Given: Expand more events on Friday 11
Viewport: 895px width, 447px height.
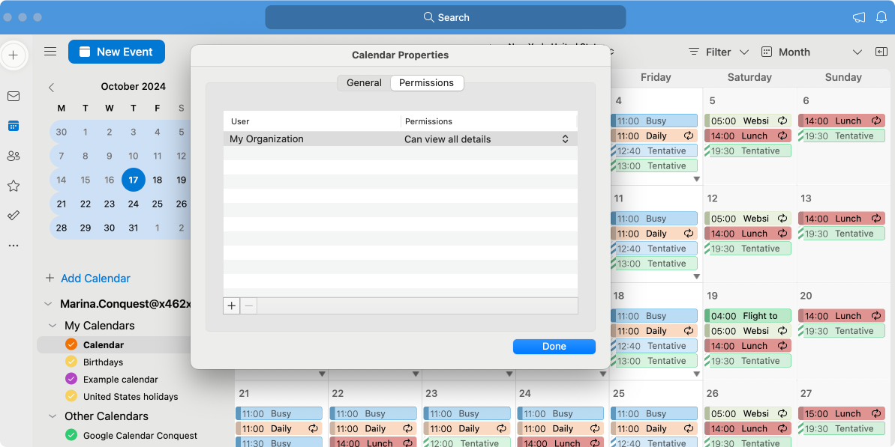Looking at the screenshot, I should pos(696,277).
